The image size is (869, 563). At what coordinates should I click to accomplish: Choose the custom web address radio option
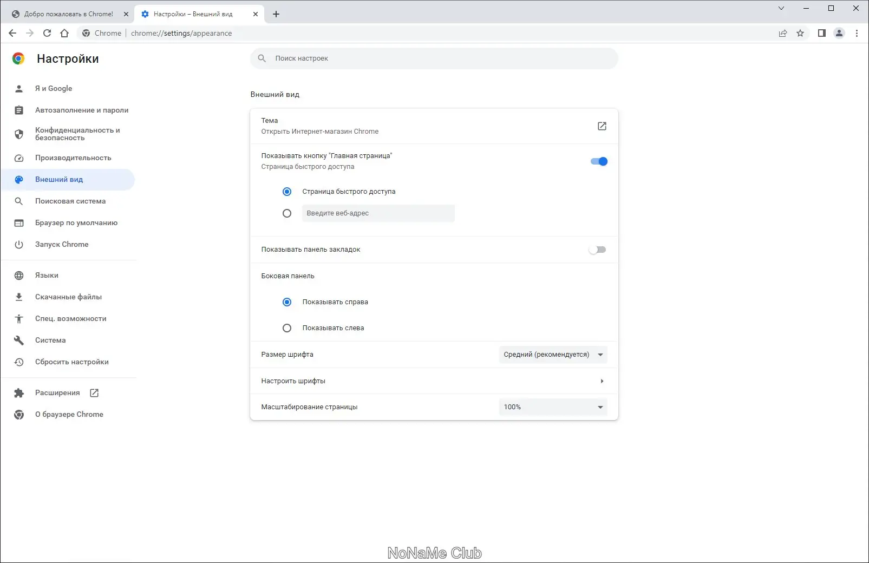tap(287, 213)
